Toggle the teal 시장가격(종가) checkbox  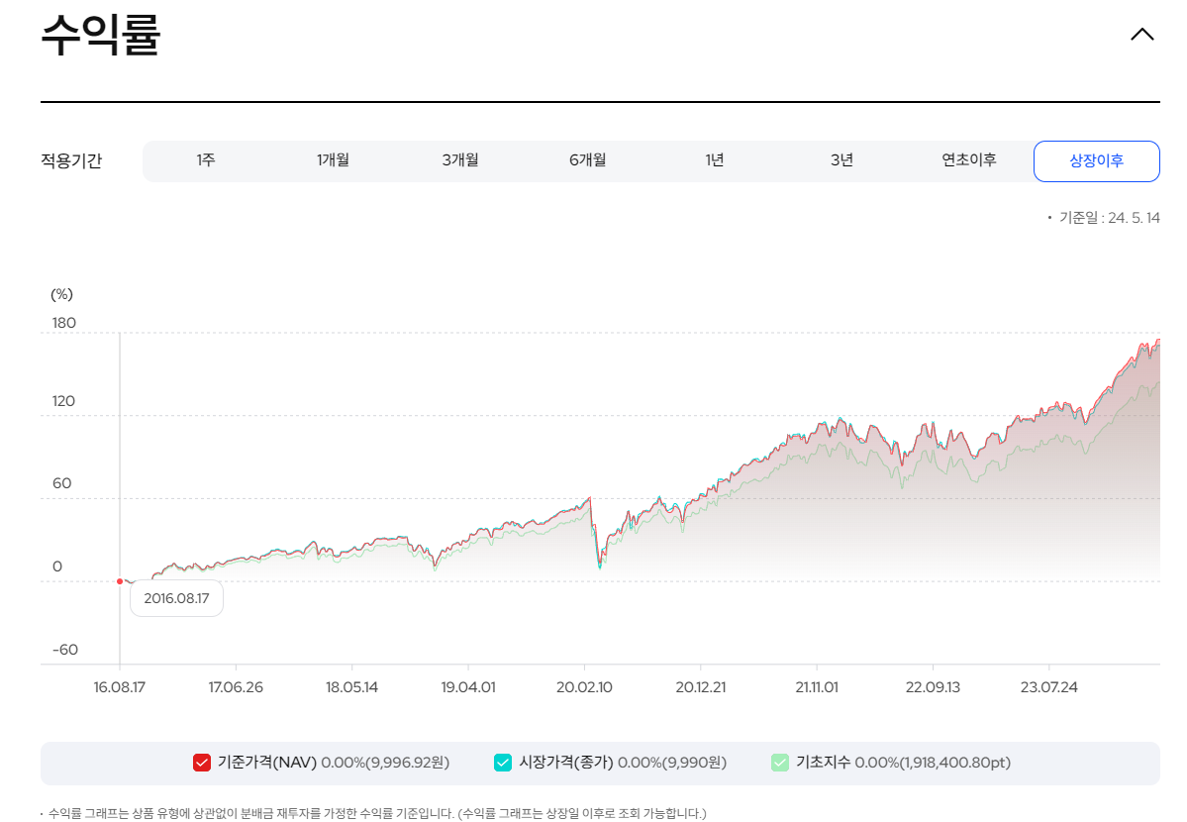click(503, 763)
